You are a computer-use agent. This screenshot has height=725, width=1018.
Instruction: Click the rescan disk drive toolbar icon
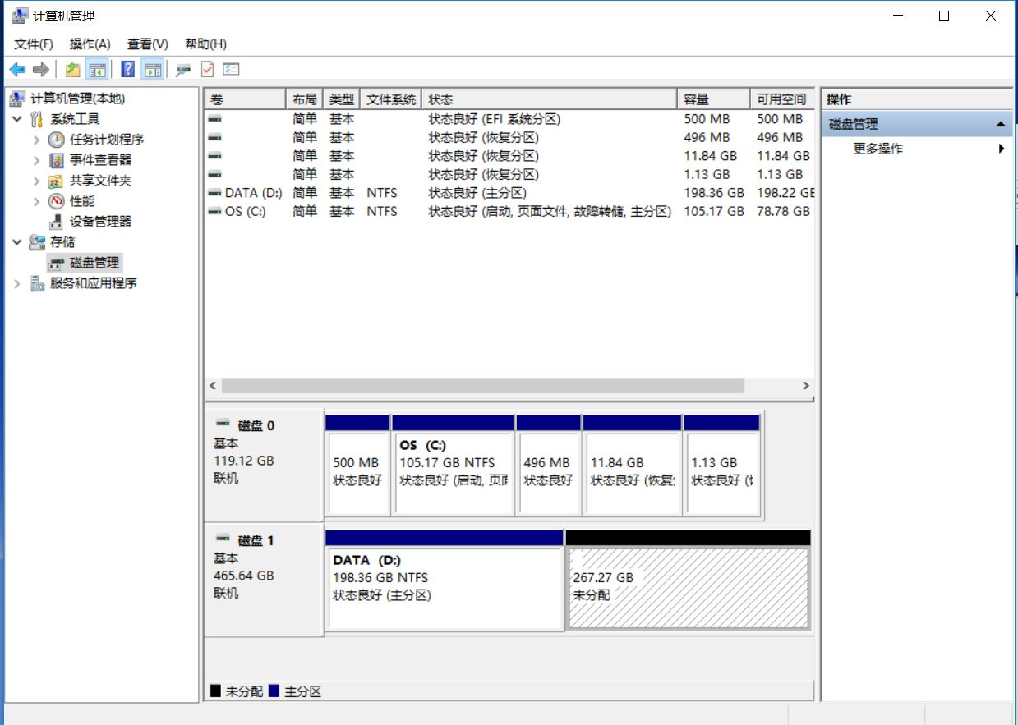[183, 70]
